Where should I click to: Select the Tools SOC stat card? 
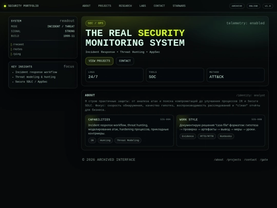pos(175,75)
